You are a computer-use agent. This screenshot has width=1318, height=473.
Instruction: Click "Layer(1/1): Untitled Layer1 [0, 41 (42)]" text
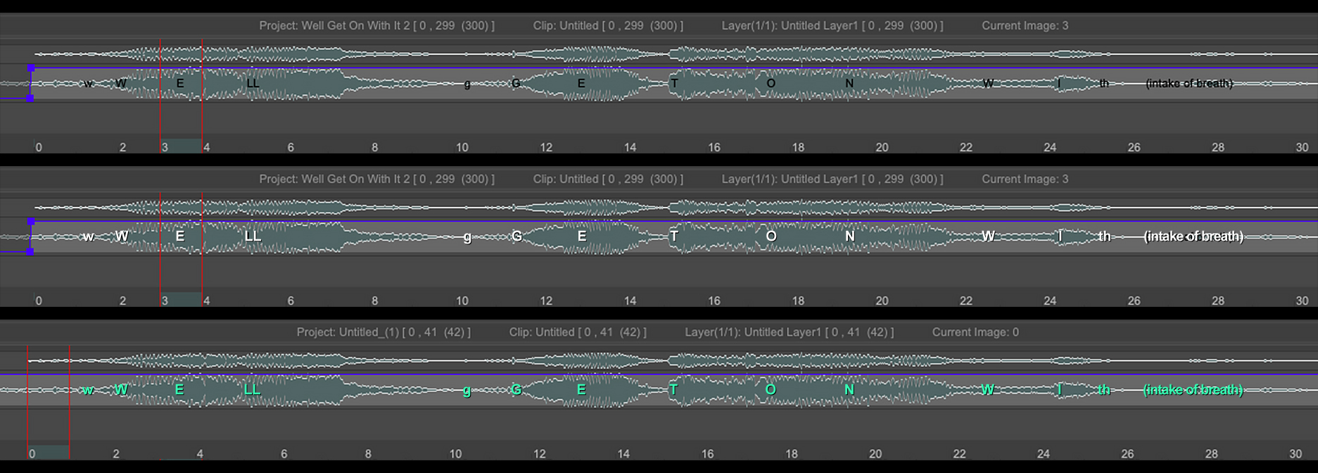[790, 332]
